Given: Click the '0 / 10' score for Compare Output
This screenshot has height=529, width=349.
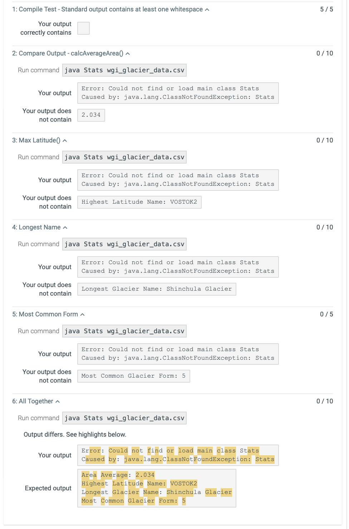Looking at the screenshot, I should pyautogui.click(x=325, y=53).
